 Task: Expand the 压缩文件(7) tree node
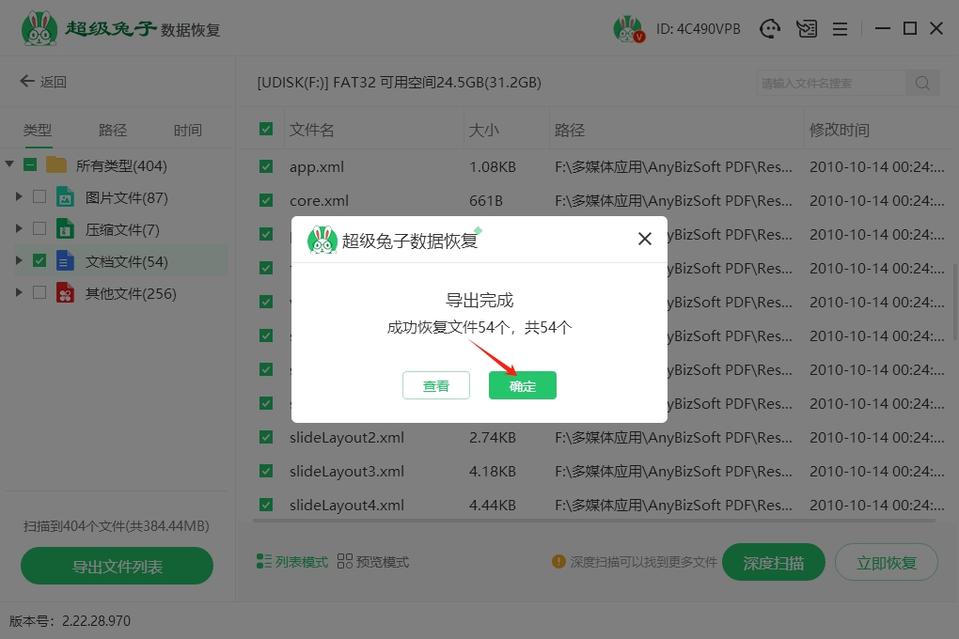[19, 229]
